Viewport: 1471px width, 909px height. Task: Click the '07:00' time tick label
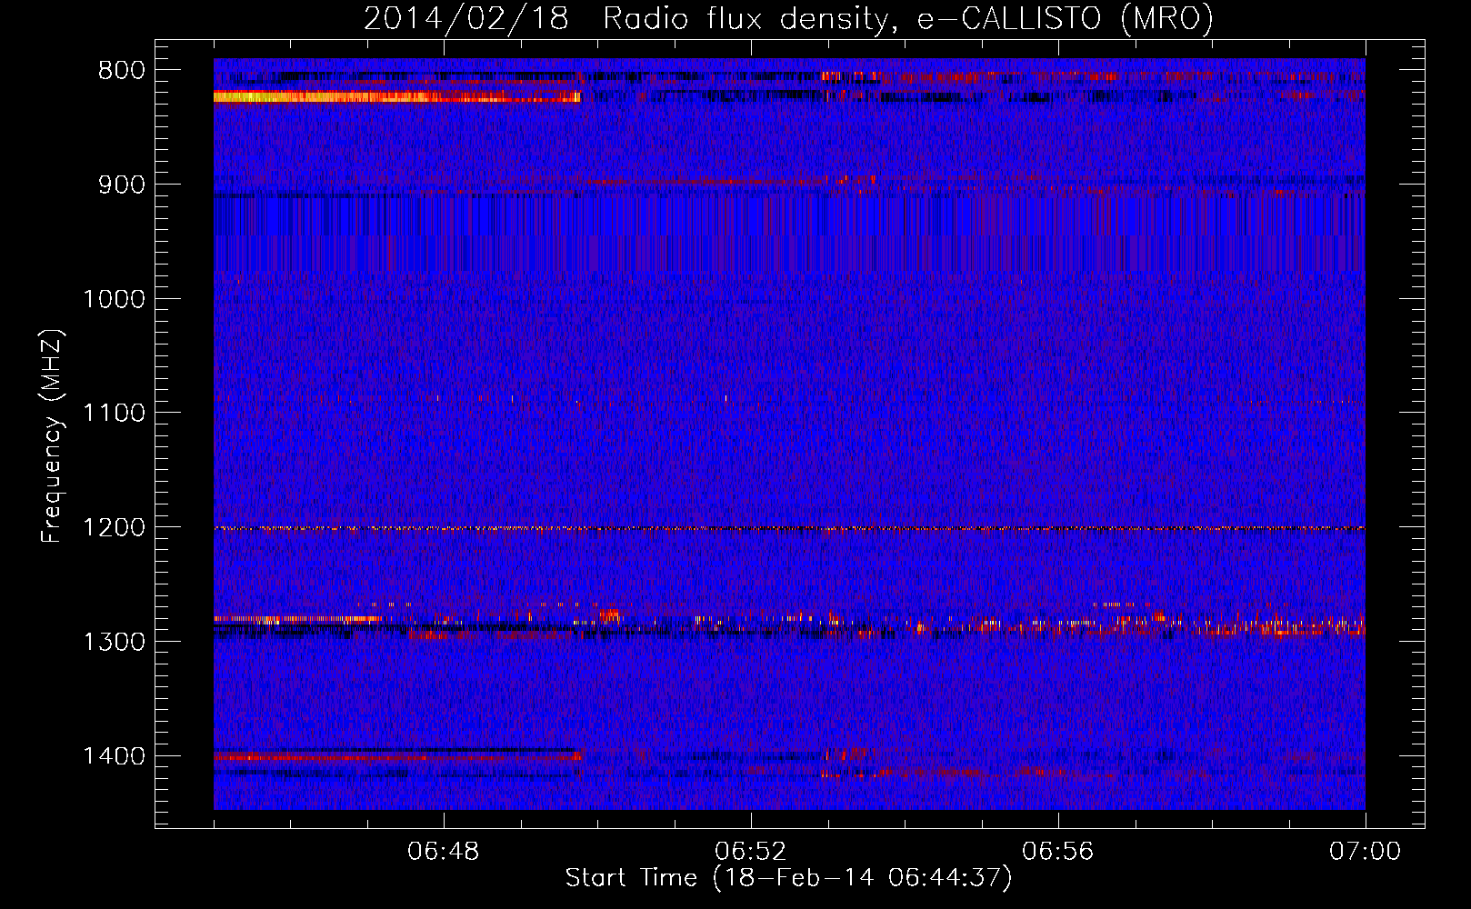(1365, 852)
